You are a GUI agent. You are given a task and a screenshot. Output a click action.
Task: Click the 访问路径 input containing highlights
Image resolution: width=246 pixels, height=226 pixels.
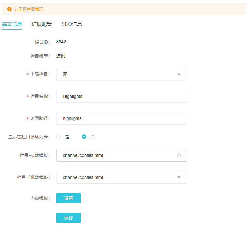(x=121, y=118)
